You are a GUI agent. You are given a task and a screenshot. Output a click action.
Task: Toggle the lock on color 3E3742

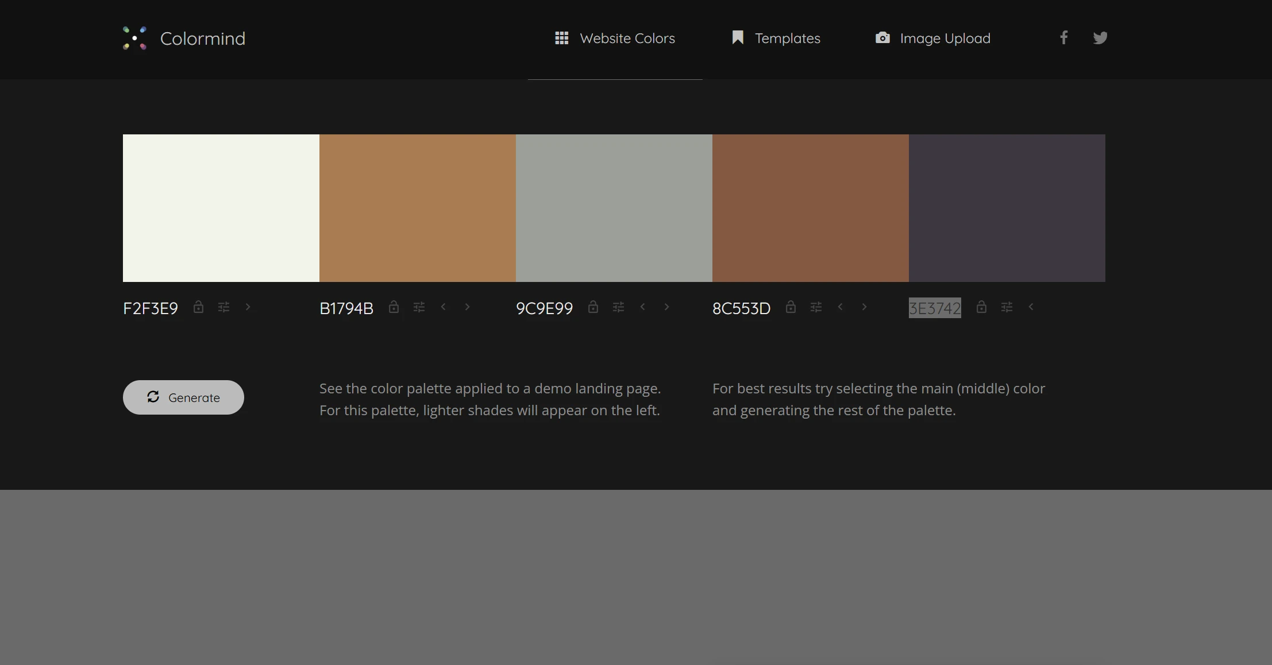[981, 307]
